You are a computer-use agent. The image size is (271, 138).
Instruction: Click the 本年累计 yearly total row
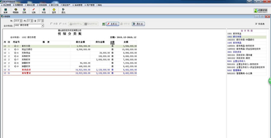point(70,73)
